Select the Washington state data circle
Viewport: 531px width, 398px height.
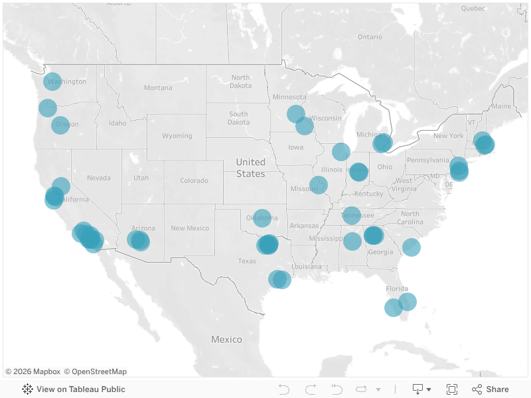pyautogui.click(x=52, y=81)
